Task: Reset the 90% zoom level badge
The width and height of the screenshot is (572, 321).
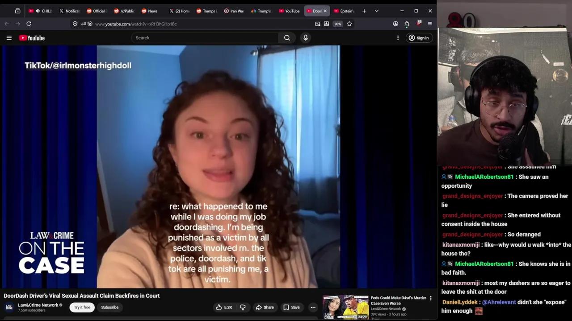Action: [338, 24]
